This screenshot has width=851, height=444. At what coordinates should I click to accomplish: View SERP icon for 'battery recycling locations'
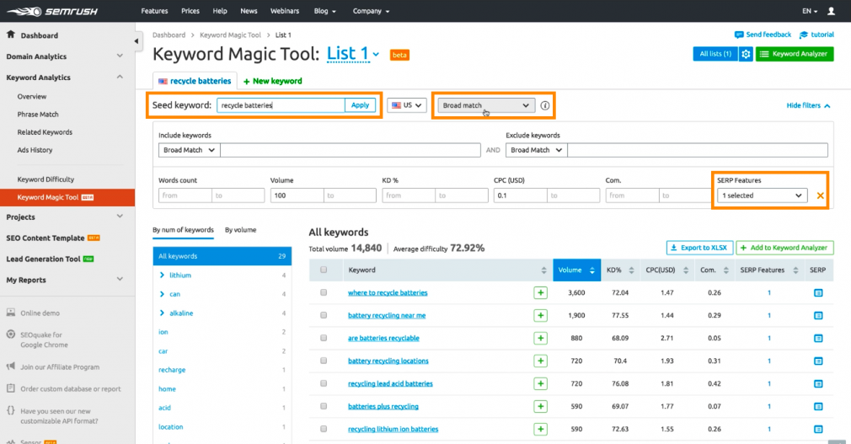click(818, 361)
